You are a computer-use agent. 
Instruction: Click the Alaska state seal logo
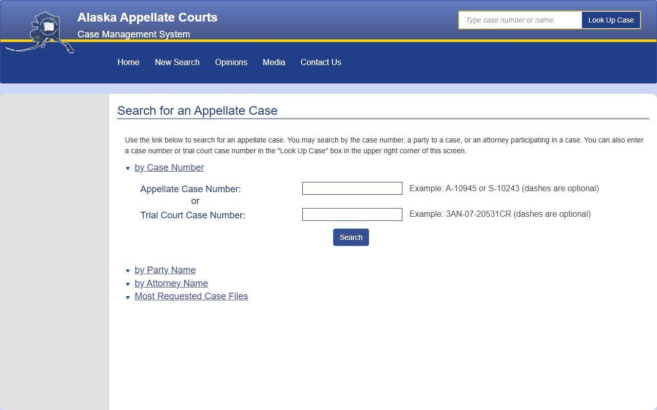click(40, 32)
